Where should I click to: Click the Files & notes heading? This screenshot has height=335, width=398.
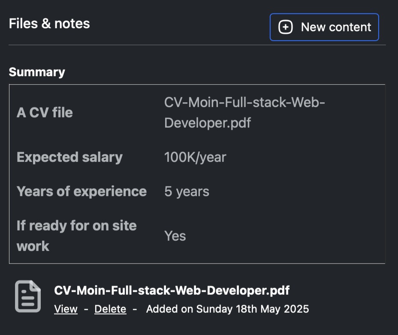click(x=49, y=23)
